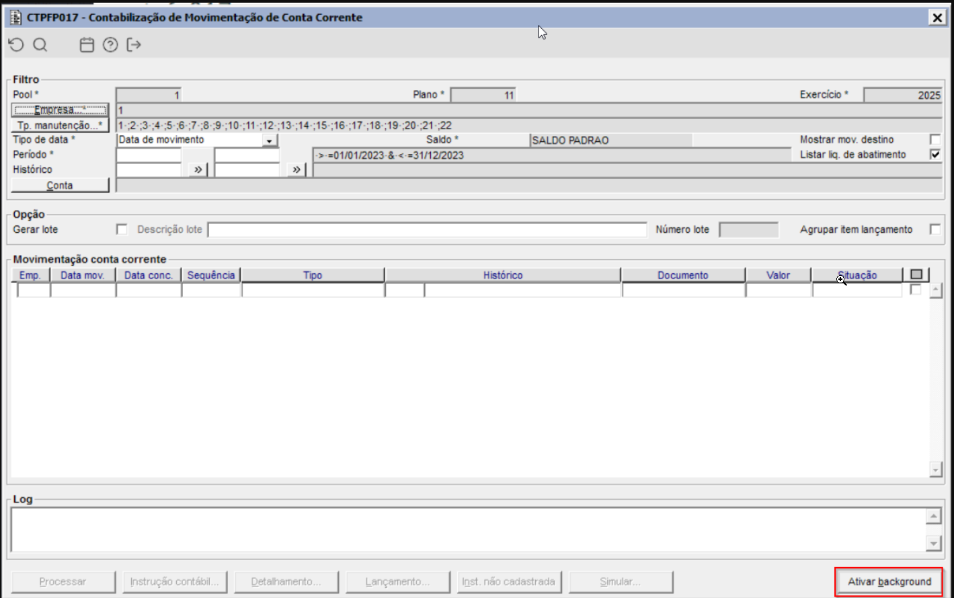Viewport: 954px width, 598px height.
Task: Click the Inst. não cadastrada button
Action: coord(509,582)
